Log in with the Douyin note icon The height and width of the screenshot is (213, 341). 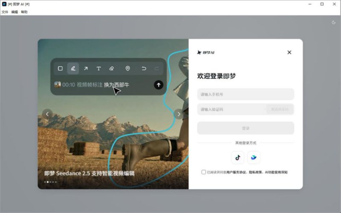[x=238, y=157]
